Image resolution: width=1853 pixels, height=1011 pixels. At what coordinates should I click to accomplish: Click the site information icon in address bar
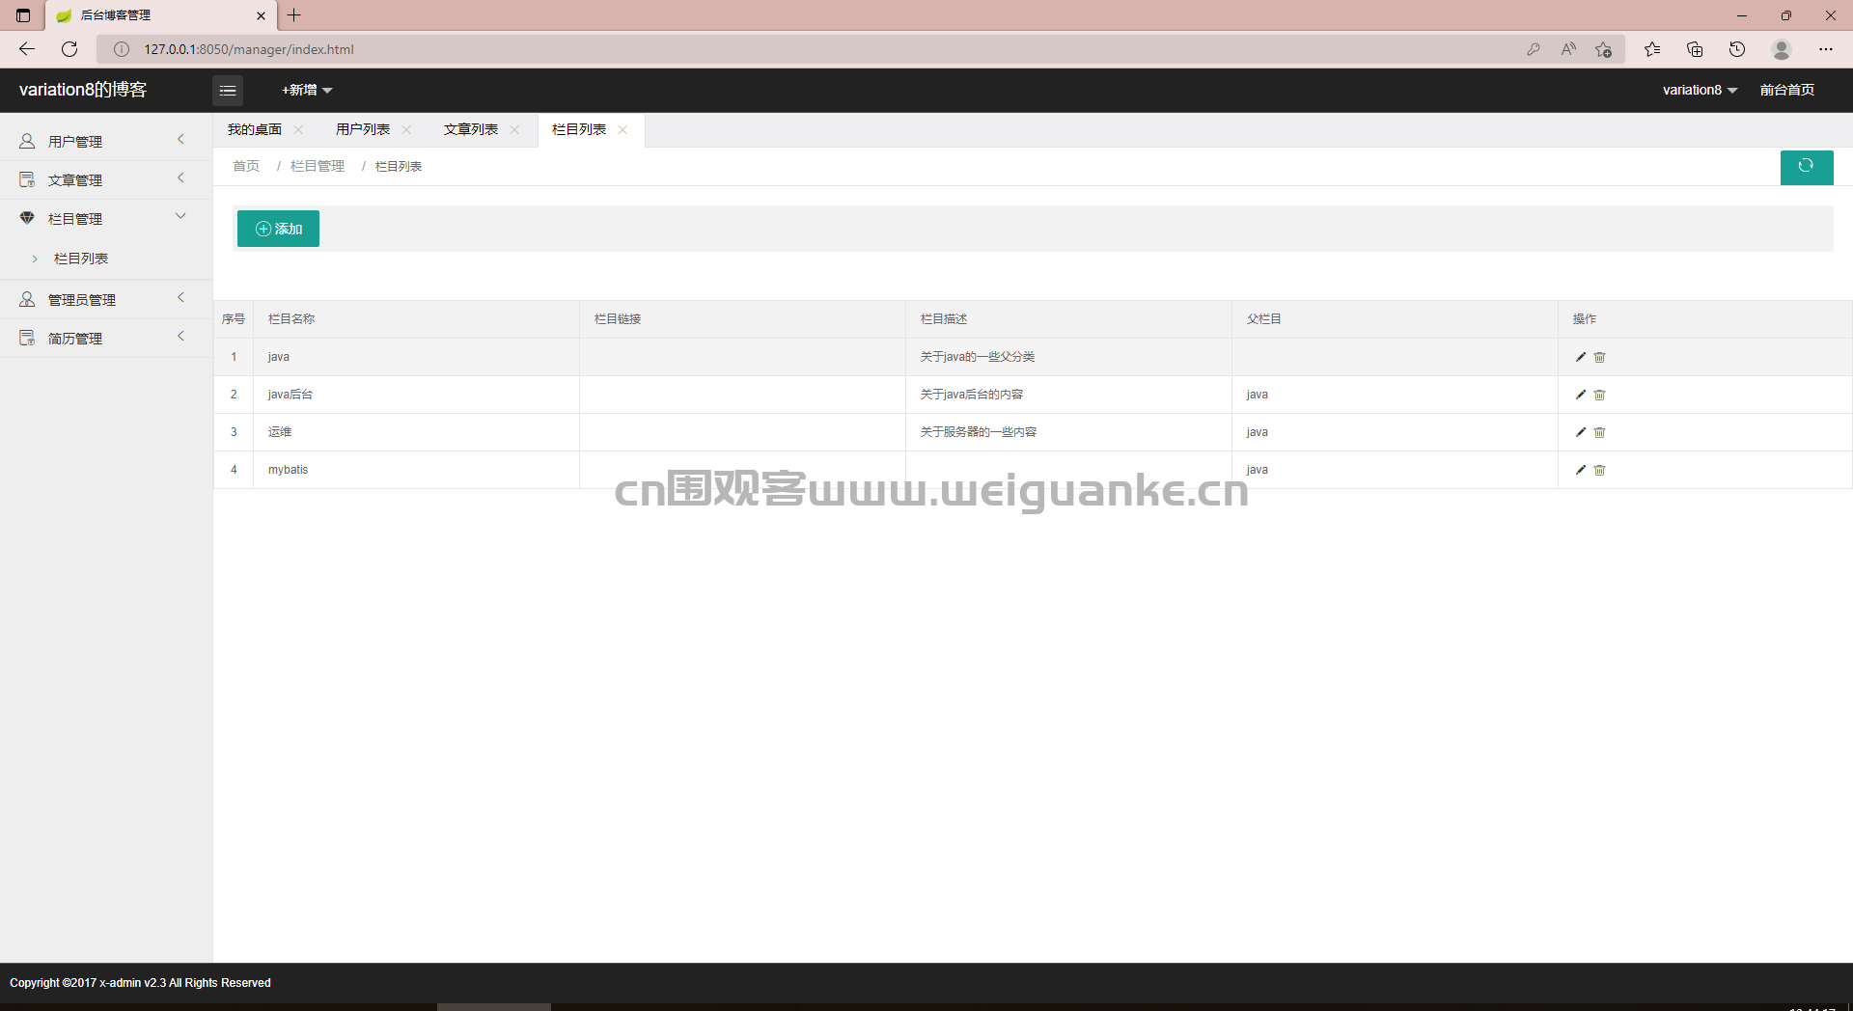pyautogui.click(x=122, y=49)
